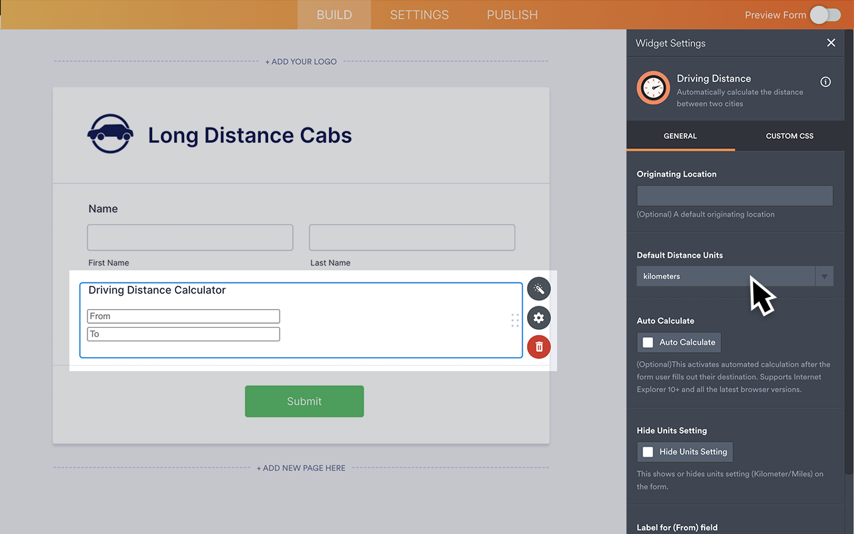Open the widget's gear settings icon
The image size is (854, 534).
pos(538,318)
